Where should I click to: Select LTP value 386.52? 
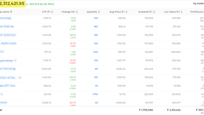click(47, 86)
